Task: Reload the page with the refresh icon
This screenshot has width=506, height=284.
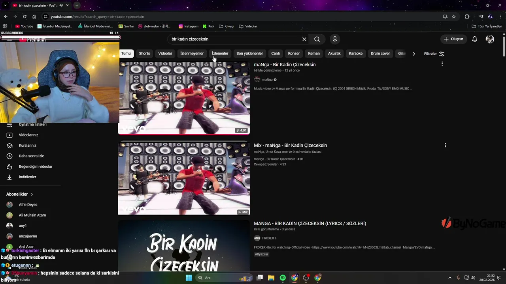Action: tap(25, 17)
